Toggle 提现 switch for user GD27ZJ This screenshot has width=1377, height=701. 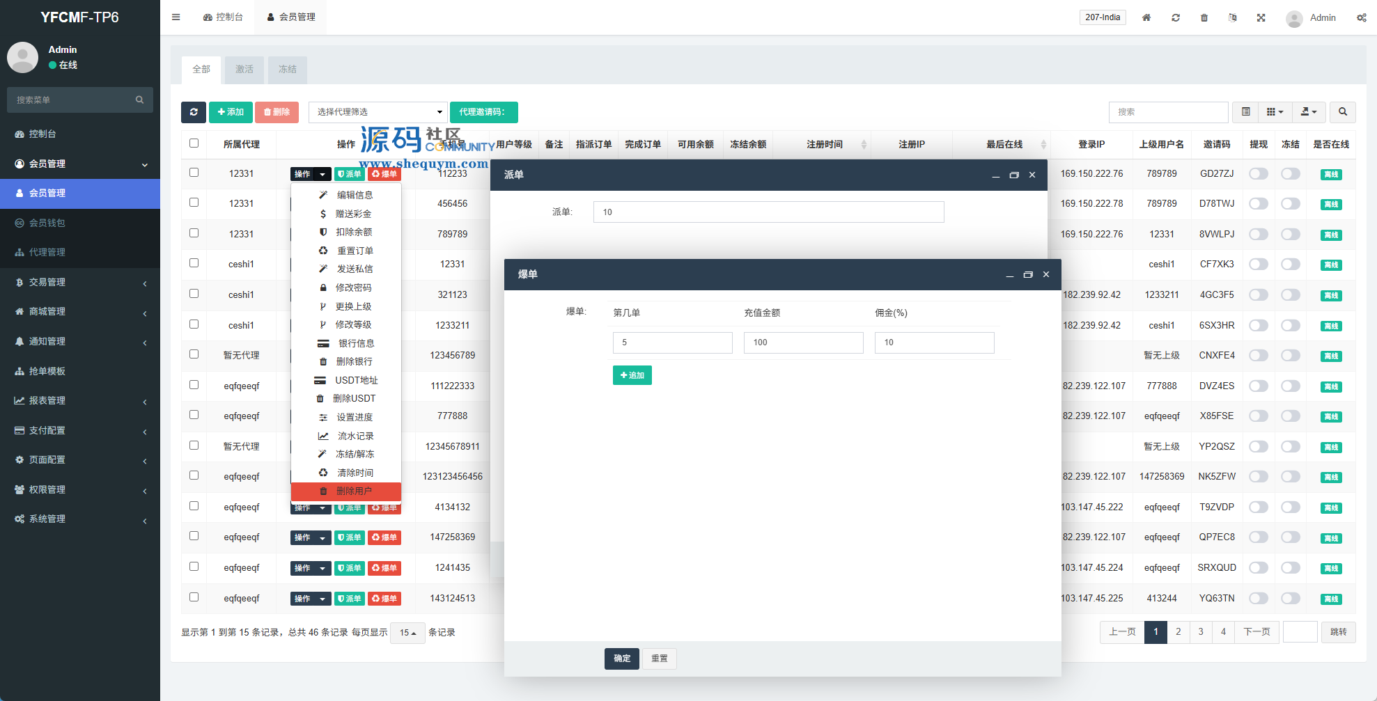(1258, 173)
